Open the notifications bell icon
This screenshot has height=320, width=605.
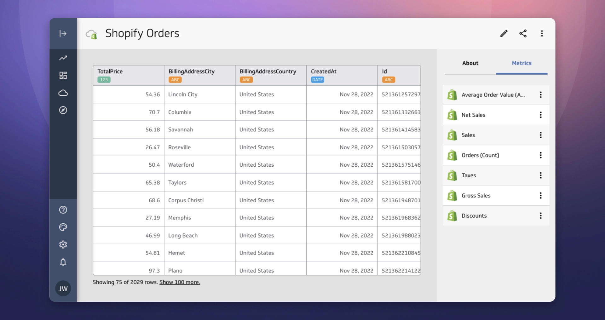(x=63, y=262)
